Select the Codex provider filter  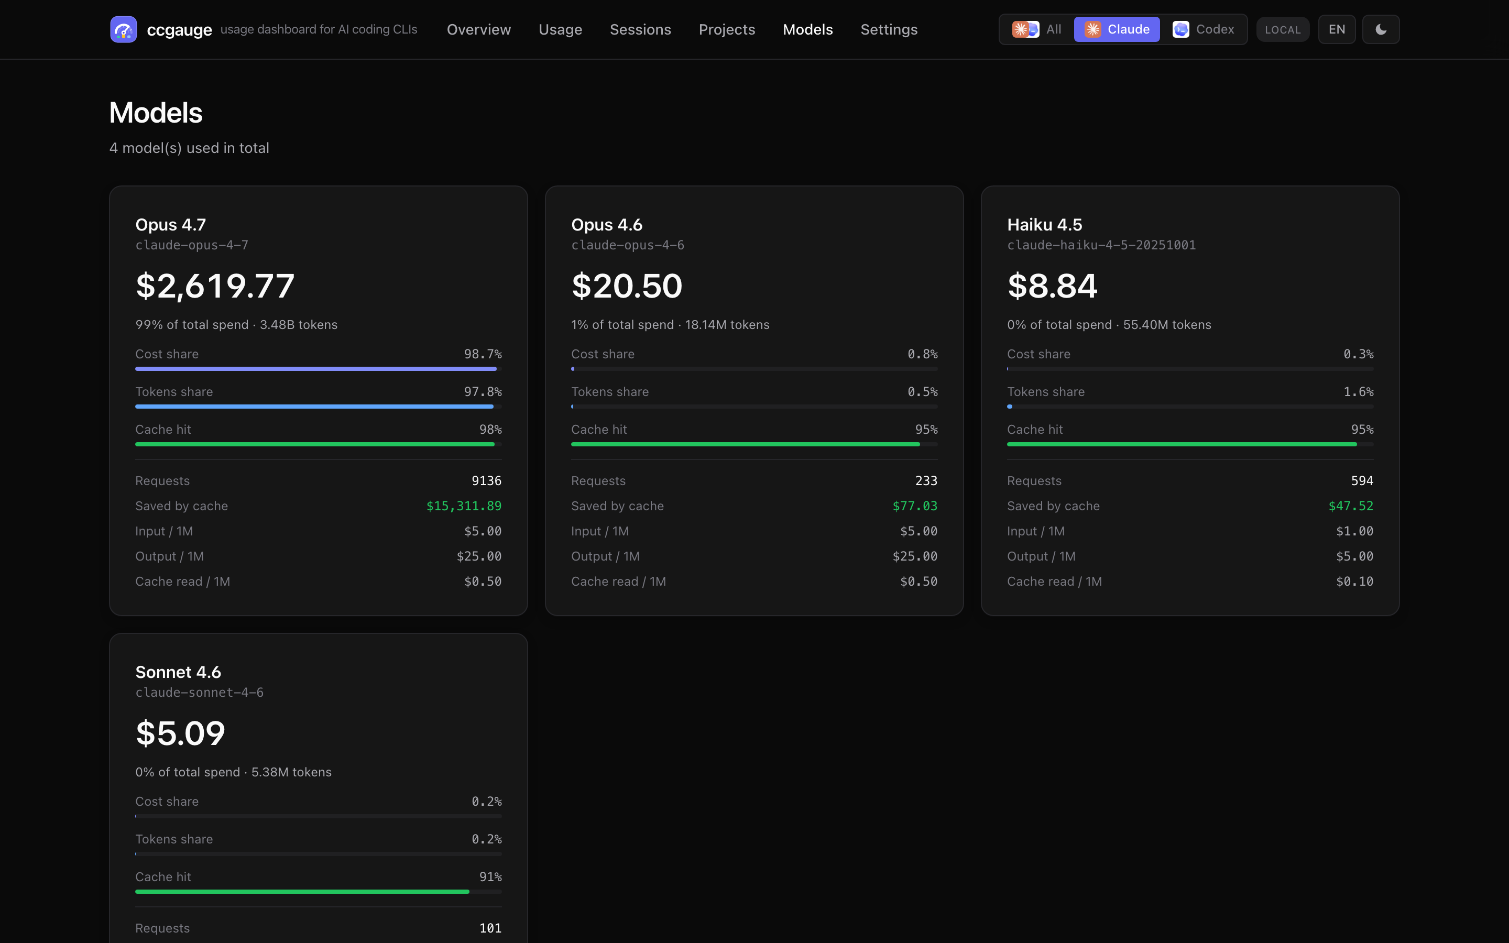click(x=1204, y=29)
